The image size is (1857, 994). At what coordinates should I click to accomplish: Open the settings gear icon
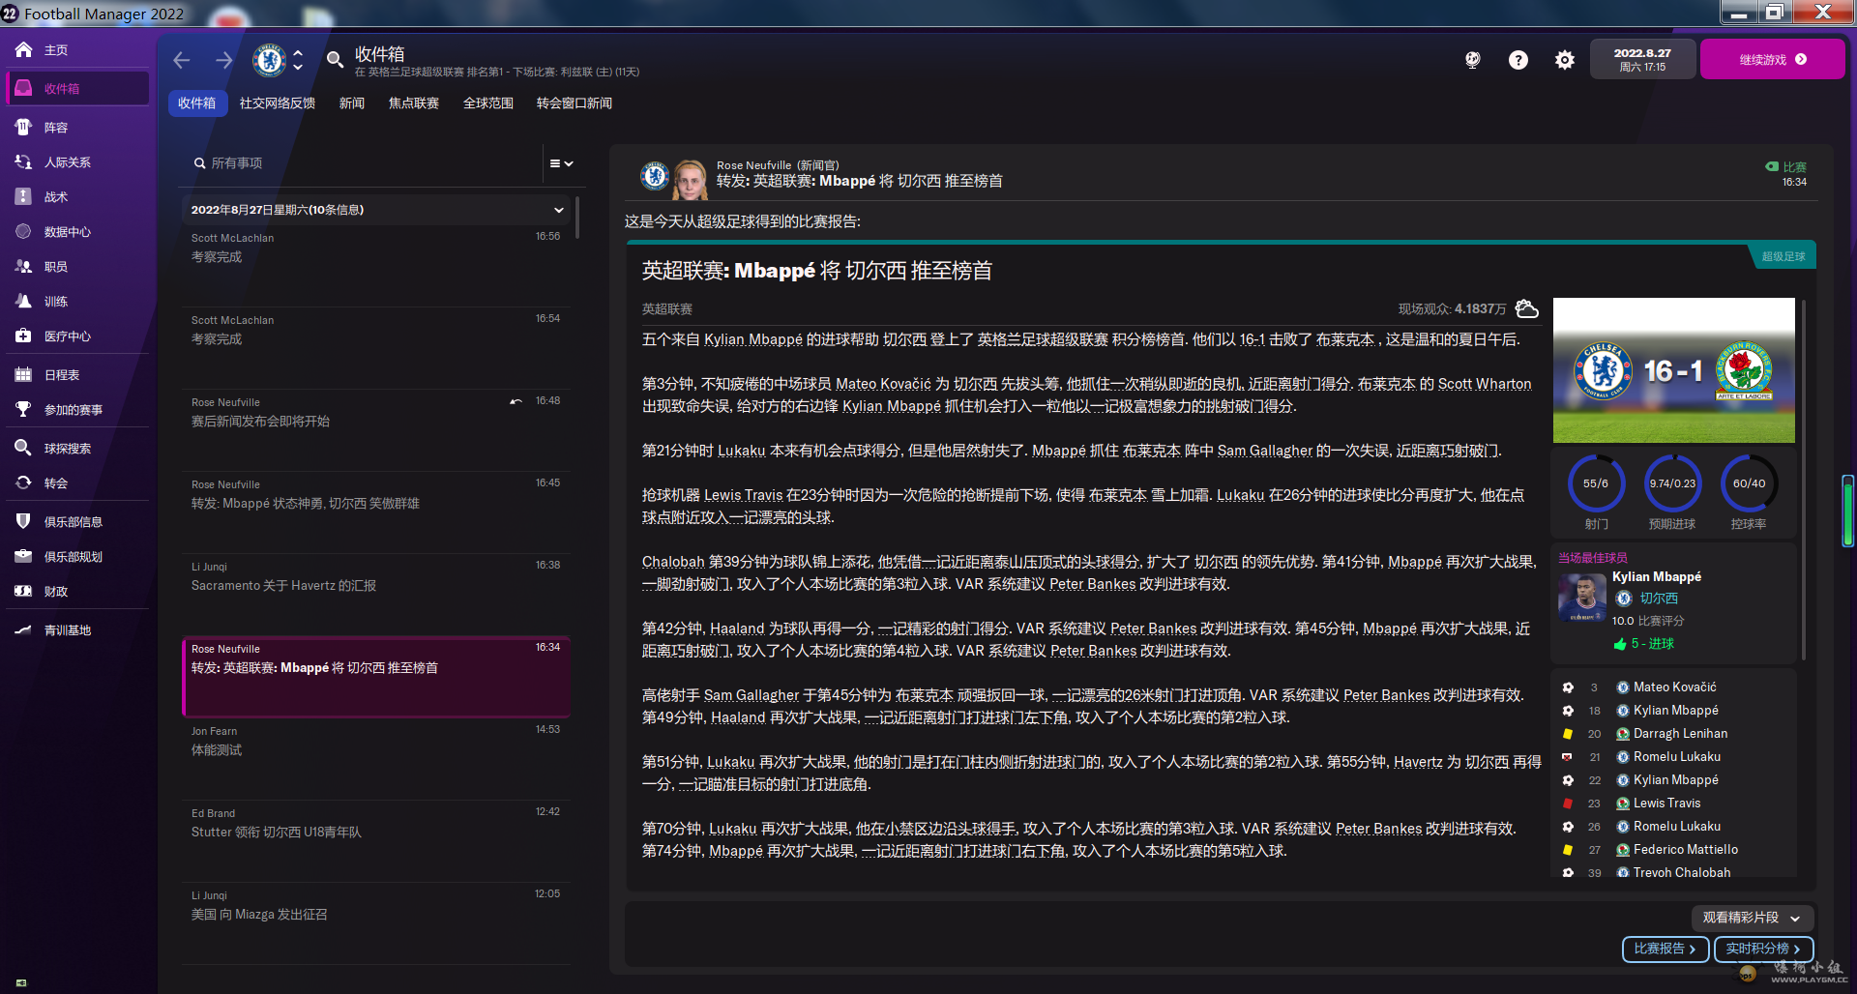click(1564, 60)
